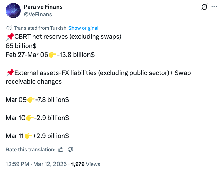The height and width of the screenshot is (170, 223).
Task: Open the three-dot More options menu
Action: [x=214, y=7]
